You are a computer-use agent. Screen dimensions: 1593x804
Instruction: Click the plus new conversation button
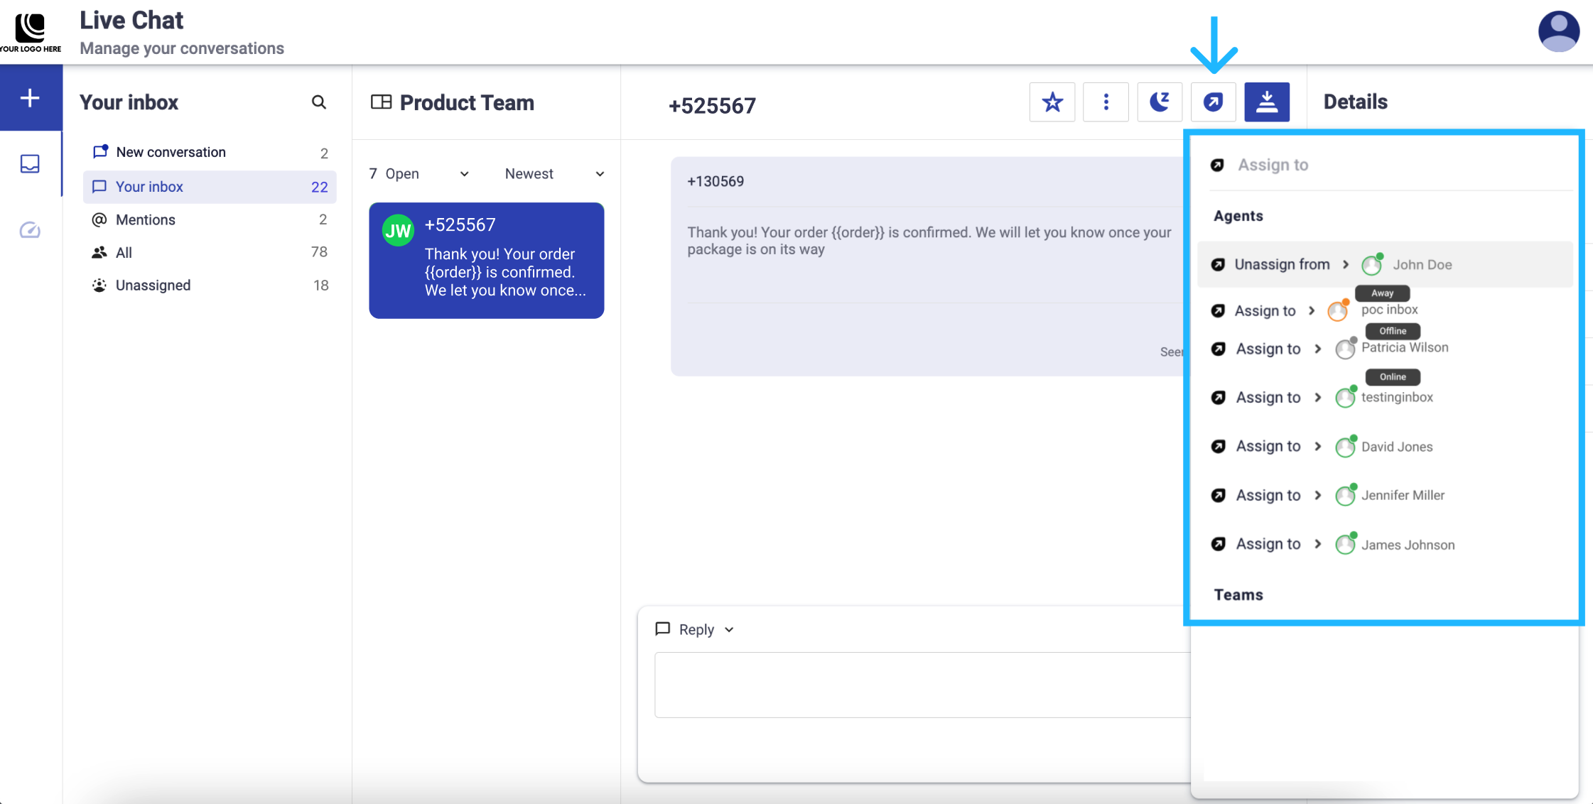tap(30, 98)
